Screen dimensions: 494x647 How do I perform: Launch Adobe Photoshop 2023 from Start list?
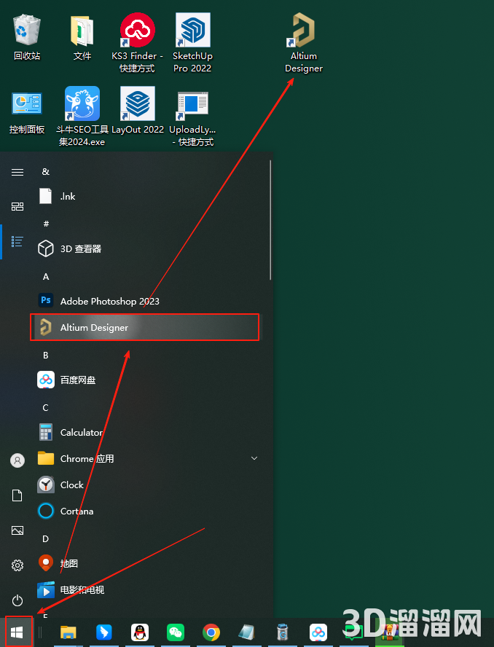146,301
